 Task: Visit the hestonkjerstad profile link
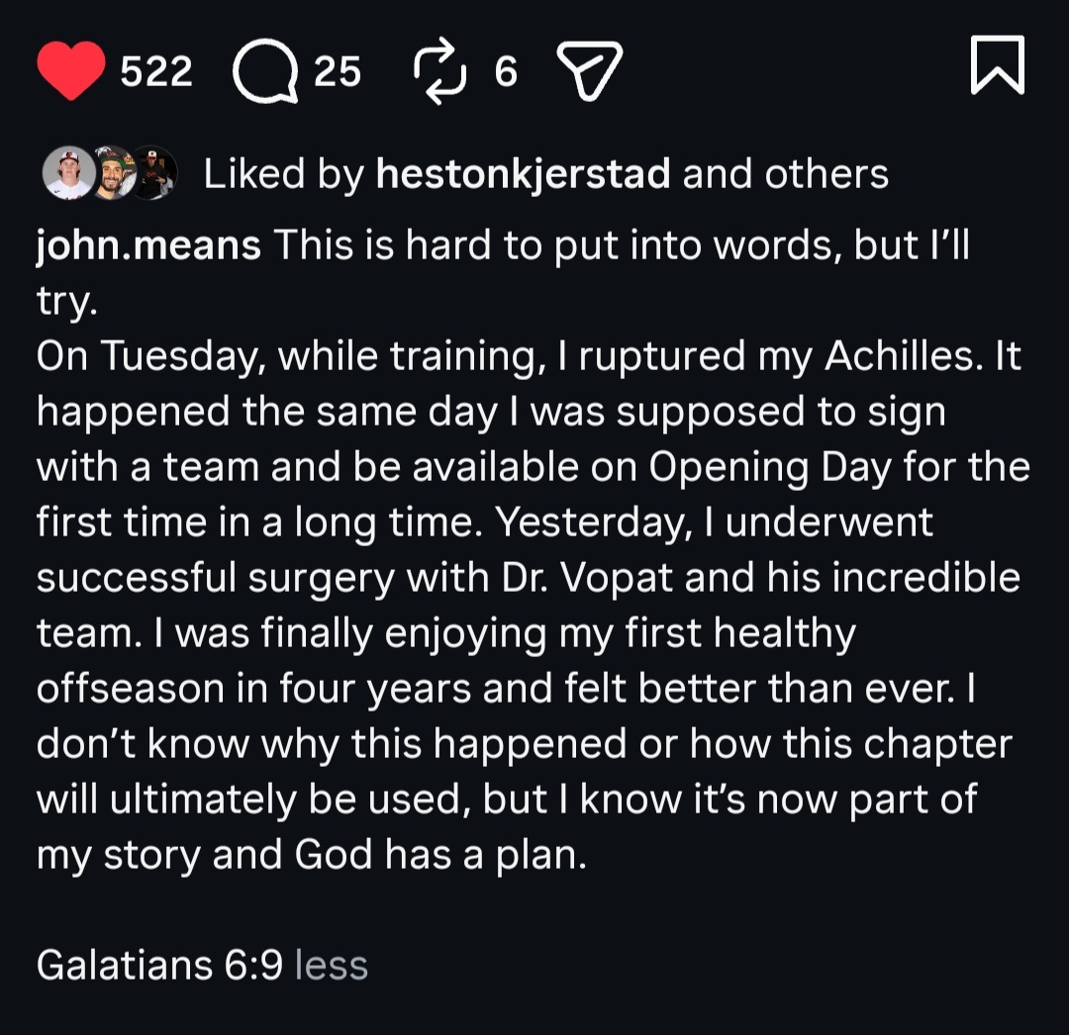tap(524, 175)
